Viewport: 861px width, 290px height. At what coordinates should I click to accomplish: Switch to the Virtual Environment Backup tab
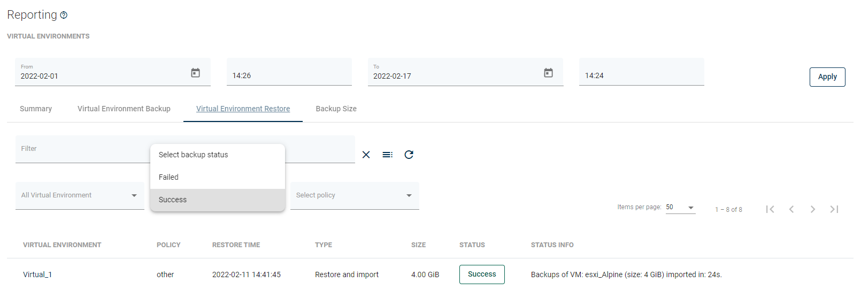[x=124, y=109]
